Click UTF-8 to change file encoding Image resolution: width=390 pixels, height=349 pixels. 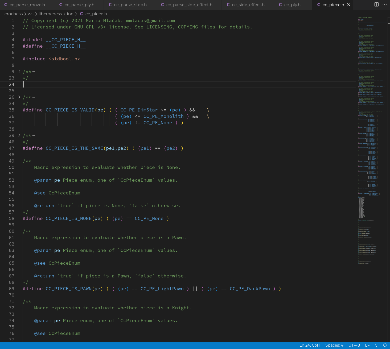(354, 345)
